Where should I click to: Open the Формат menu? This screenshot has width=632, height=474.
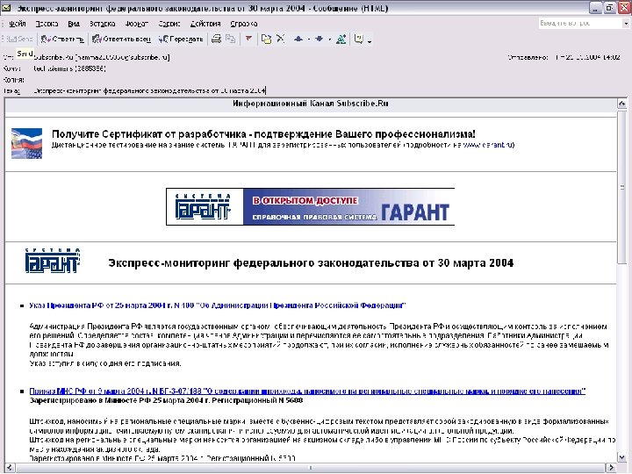point(137,24)
